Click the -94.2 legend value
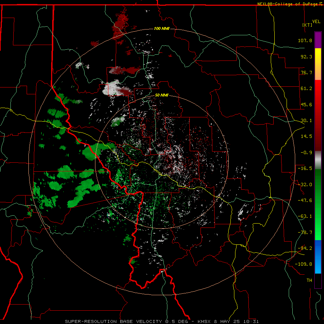The height and width of the screenshot is (324, 324). [x=305, y=248]
